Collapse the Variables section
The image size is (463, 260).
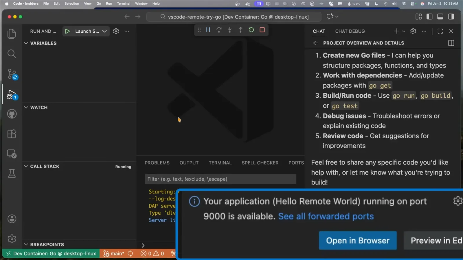[26, 43]
